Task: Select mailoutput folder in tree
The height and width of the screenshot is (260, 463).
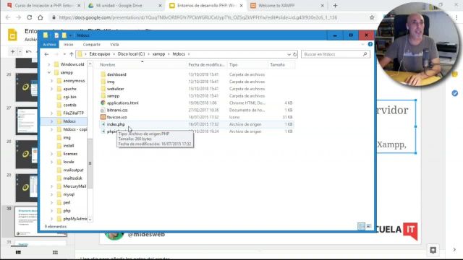Action: pos(73,170)
